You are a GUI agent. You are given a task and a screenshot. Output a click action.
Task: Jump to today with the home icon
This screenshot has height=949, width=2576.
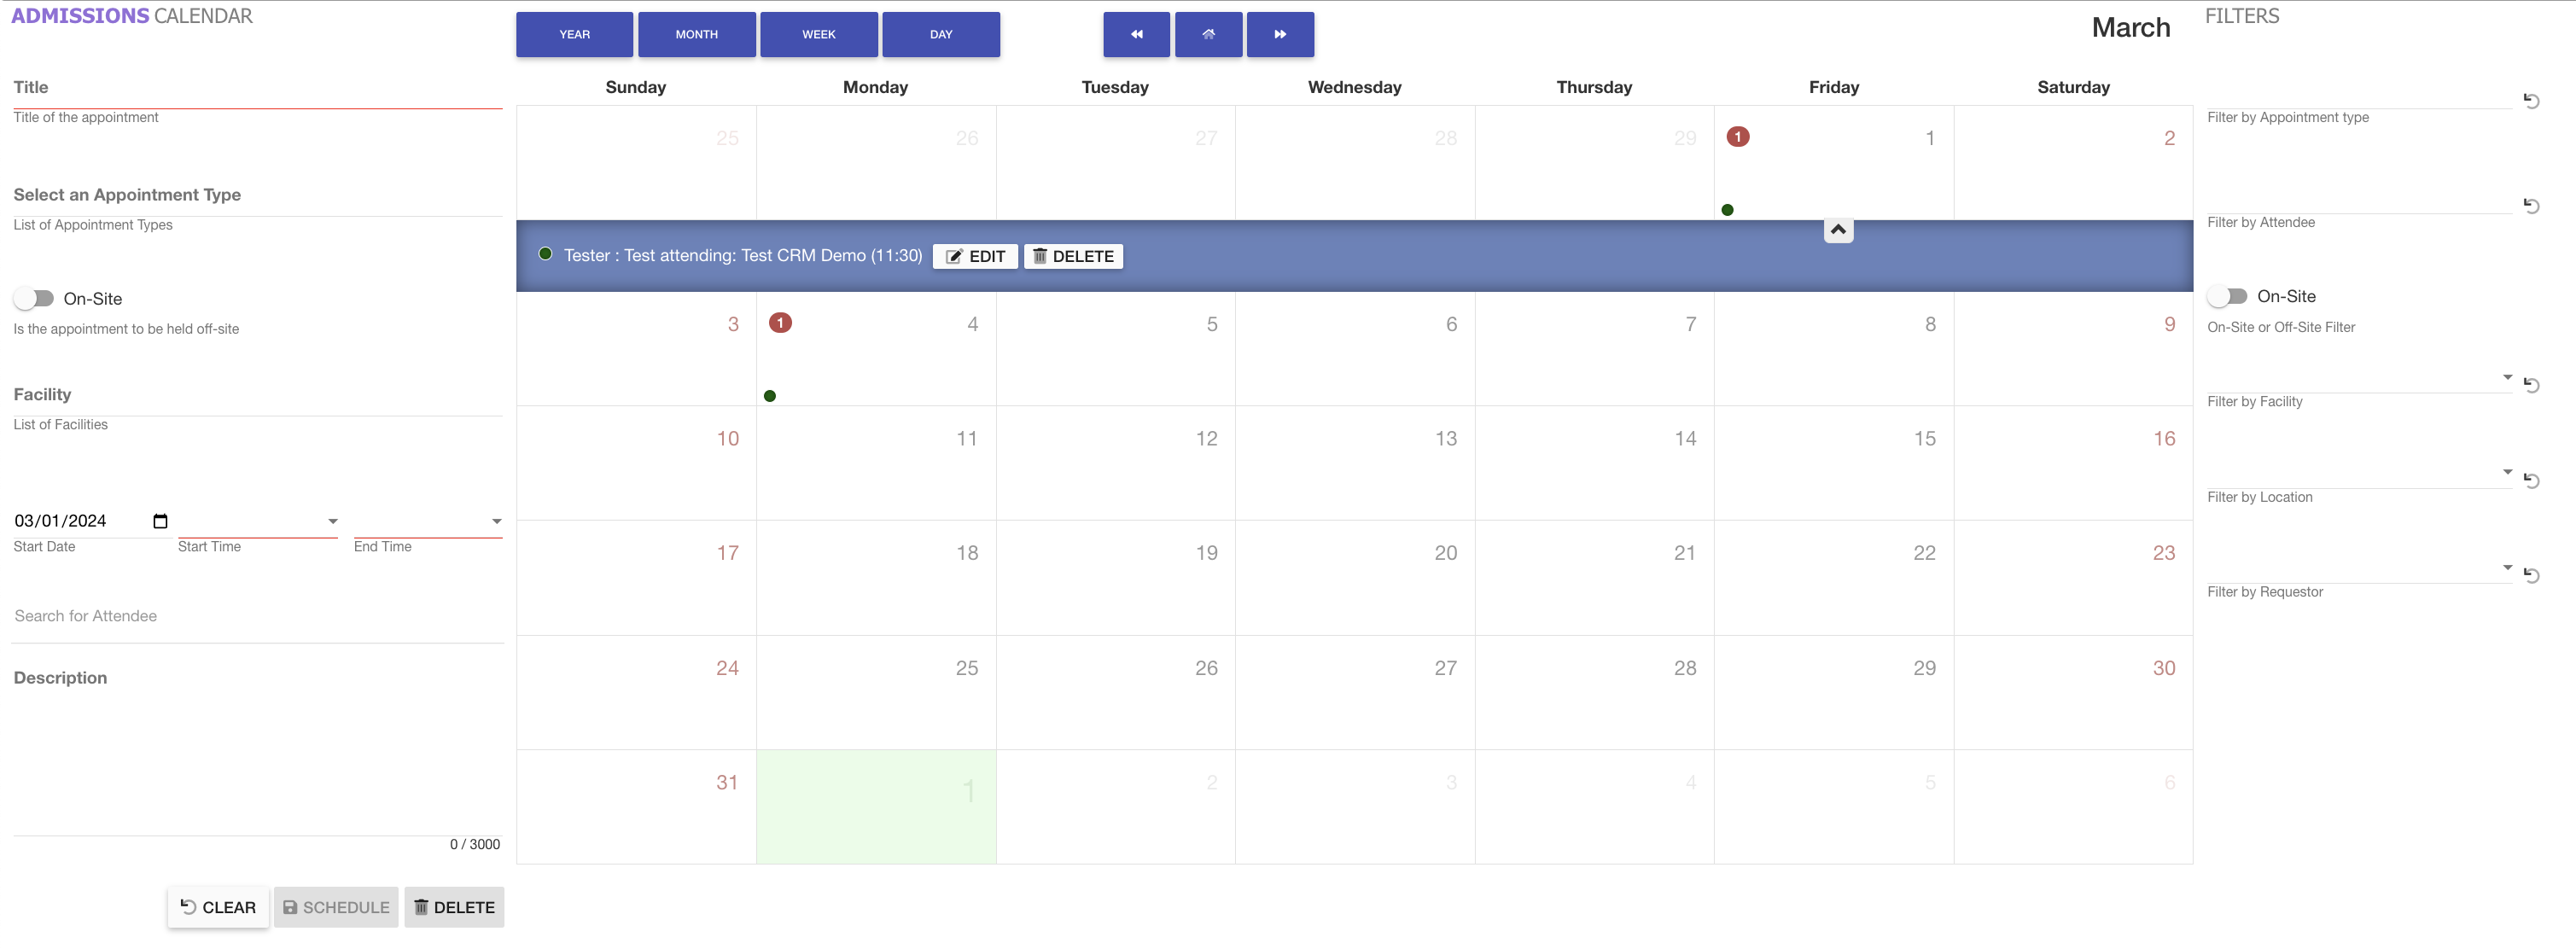click(1208, 34)
